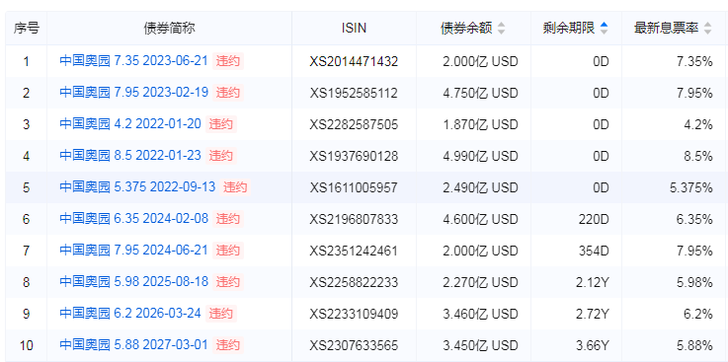Open bond 中国奥园 7.95 2023-02-19

click(134, 93)
